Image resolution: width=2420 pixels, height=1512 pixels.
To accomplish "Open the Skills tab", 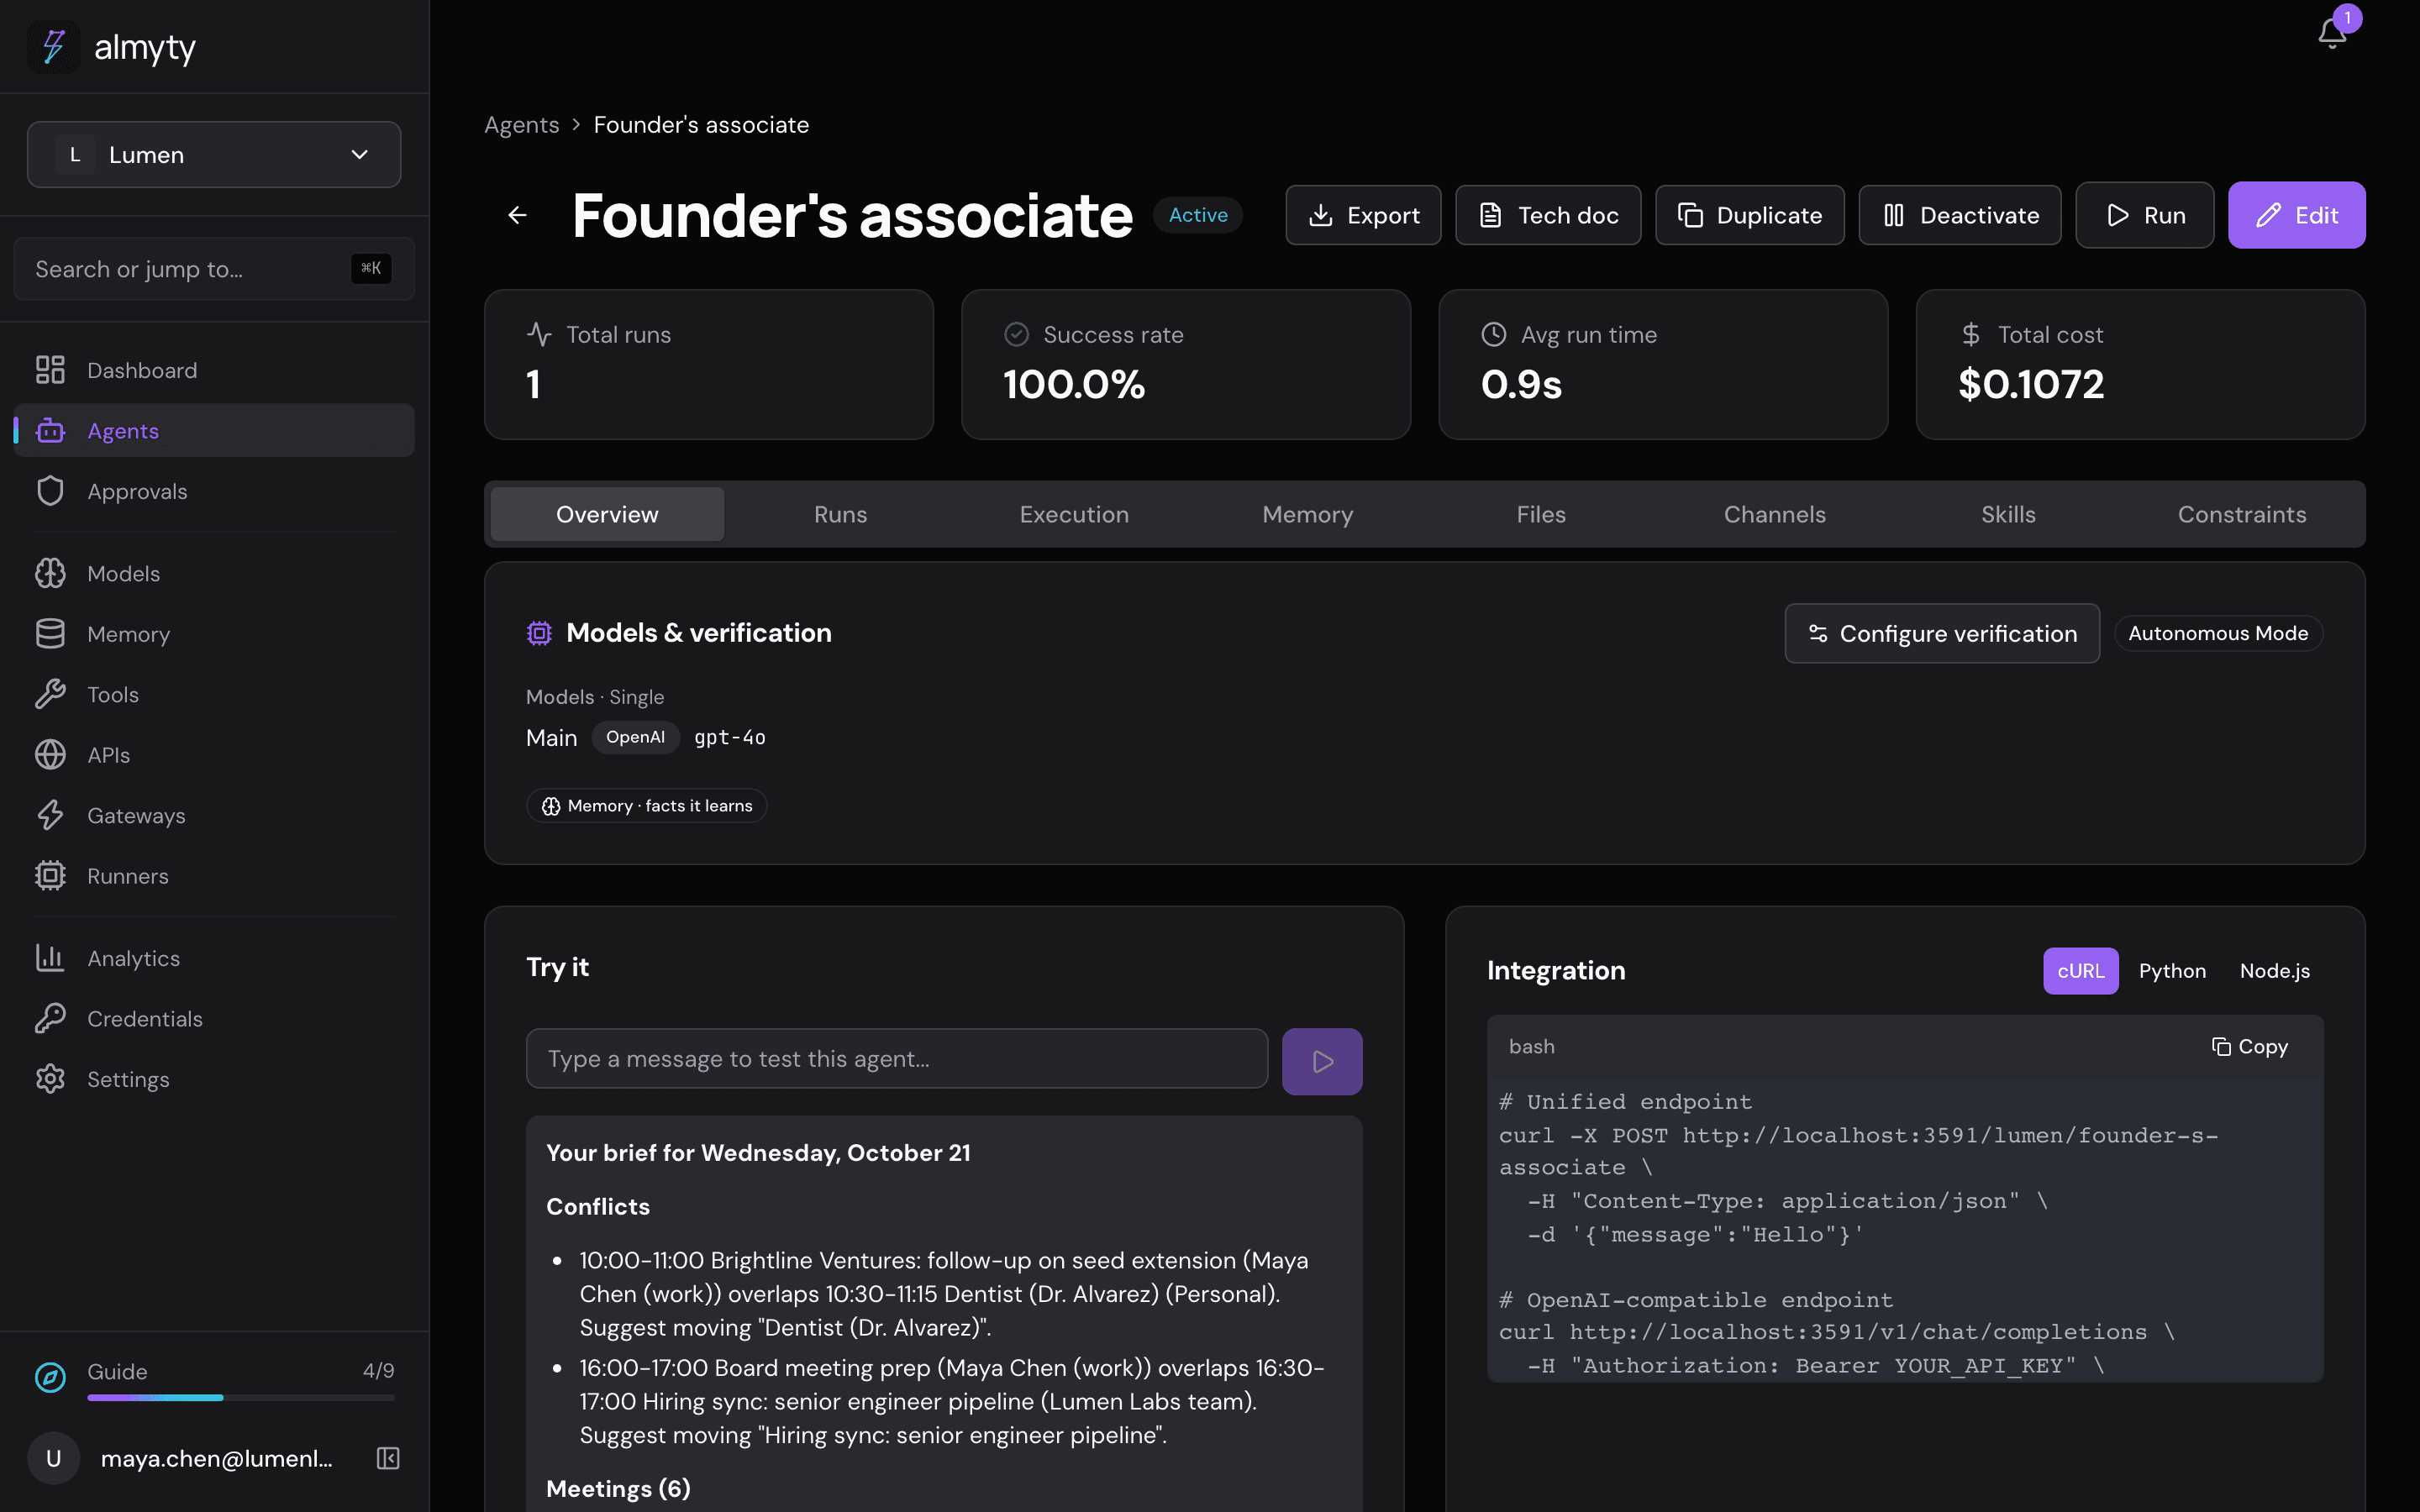I will pyautogui.click(x=2008, y=514).
